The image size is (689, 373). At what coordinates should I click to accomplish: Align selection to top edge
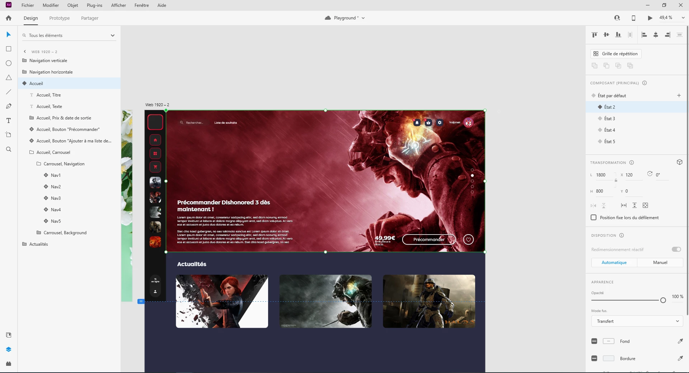pyautogui.click(x=595, y=35)
